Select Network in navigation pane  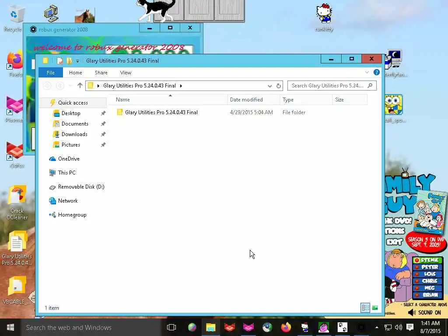pyautogui.click(x=68, y=201)
